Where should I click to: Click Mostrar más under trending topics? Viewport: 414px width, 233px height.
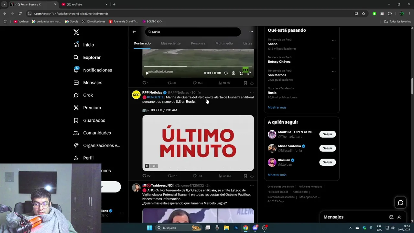277,107
